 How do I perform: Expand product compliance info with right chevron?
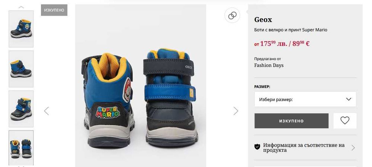pos(353,148)
